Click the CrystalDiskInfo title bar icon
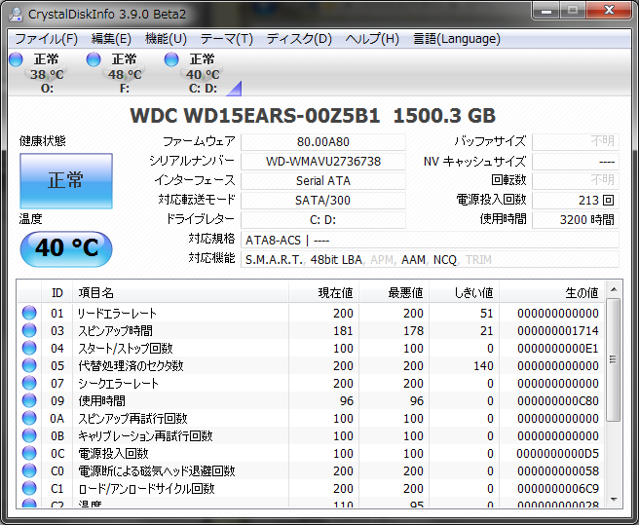 coord(16,15)
